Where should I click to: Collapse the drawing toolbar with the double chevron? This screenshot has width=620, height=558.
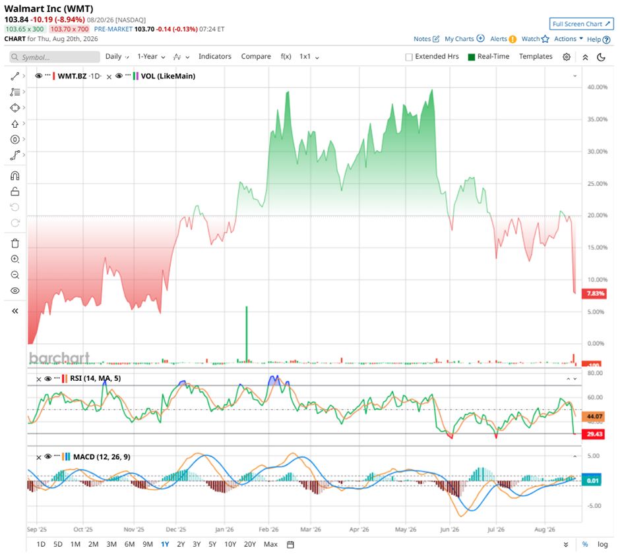[x=15, y=311]
